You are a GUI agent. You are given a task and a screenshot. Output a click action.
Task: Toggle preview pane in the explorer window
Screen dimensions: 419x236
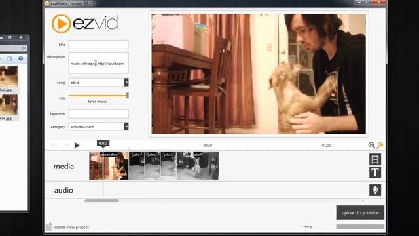coord(10,58)
